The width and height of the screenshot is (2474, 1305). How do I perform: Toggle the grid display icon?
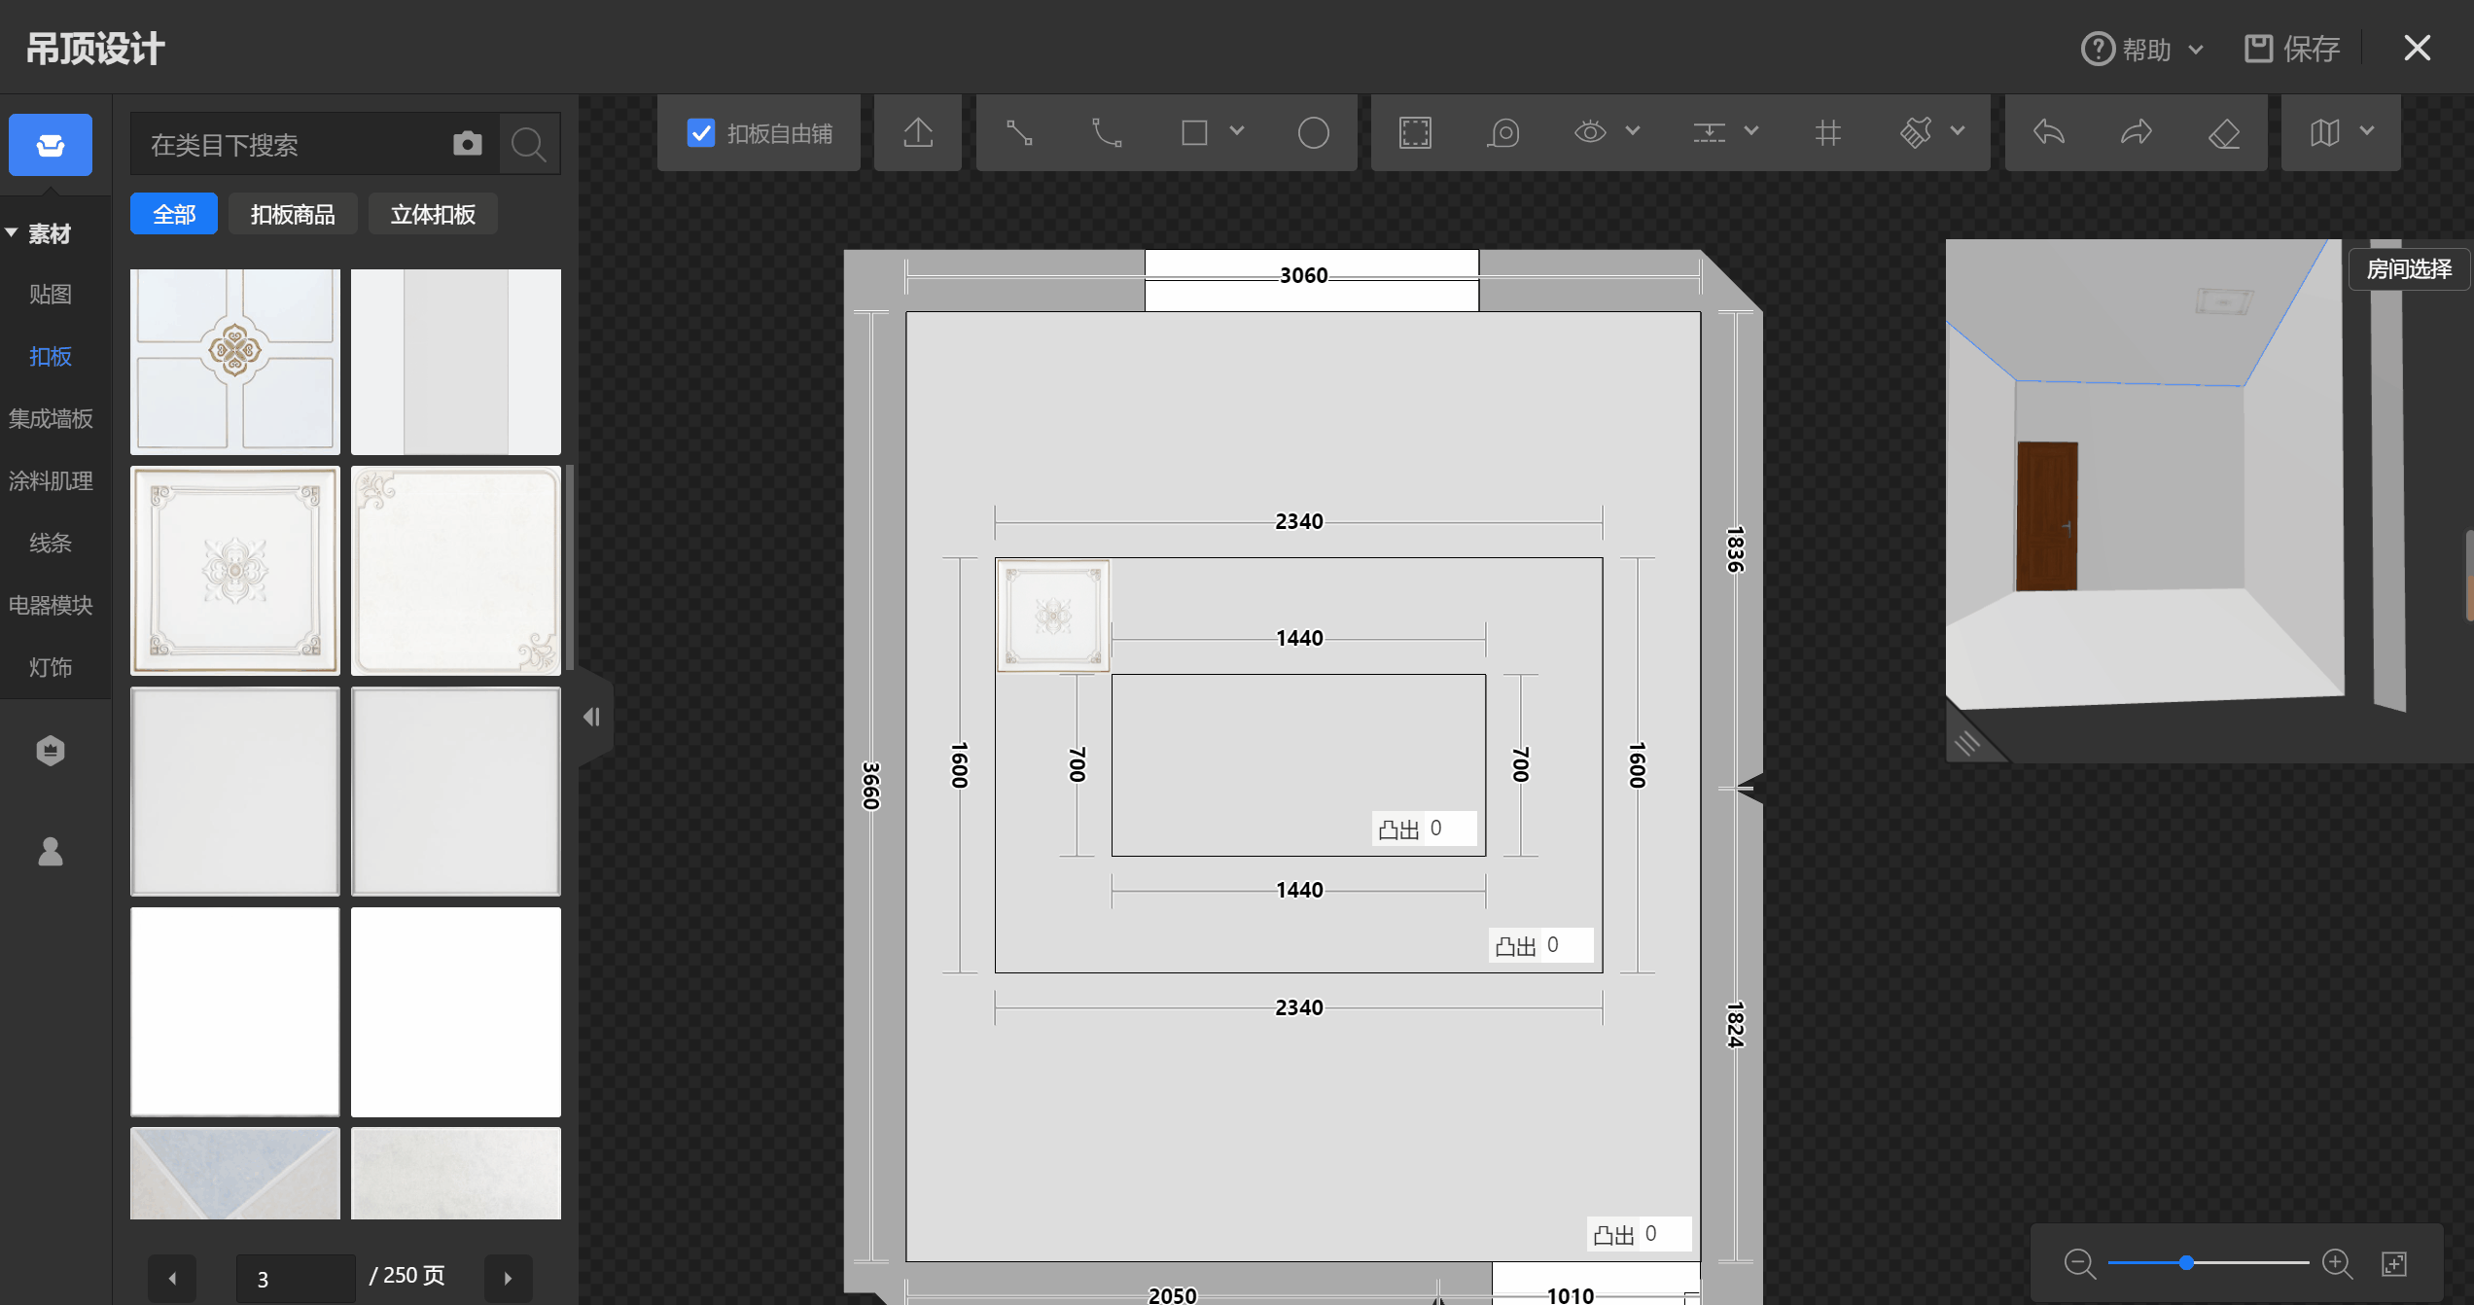(1827, 132)
